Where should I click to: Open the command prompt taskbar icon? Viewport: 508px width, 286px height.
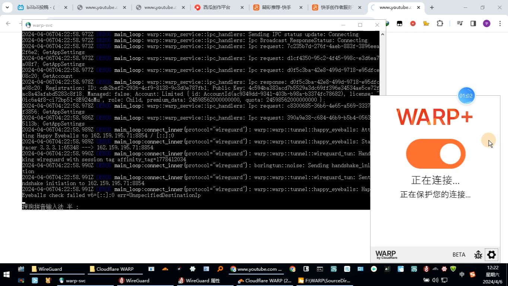(320, 269)
